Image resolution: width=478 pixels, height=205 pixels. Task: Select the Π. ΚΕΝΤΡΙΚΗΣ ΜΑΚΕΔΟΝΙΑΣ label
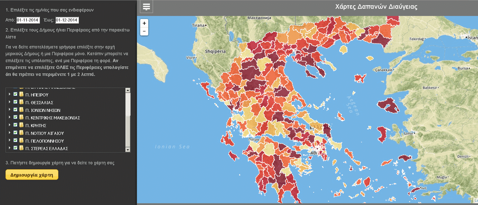tap(53, 118)
